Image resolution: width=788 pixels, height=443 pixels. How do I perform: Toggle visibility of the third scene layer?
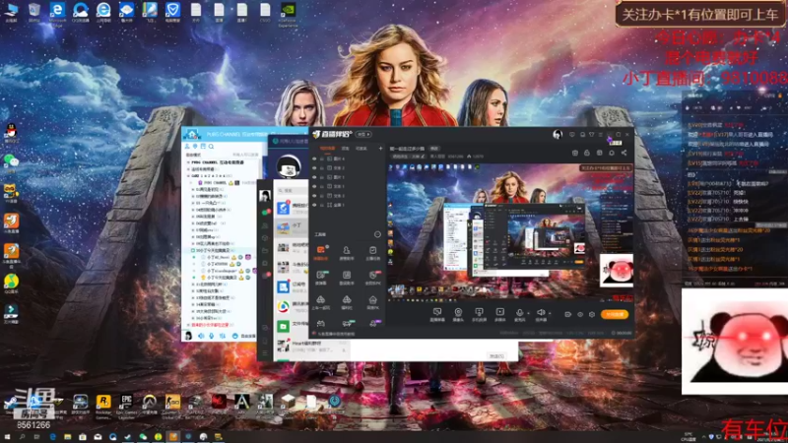tap(314, 177)
